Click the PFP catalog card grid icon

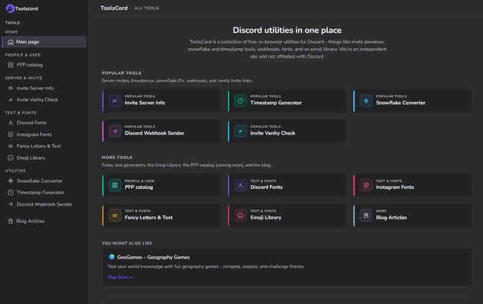(115, 185)
